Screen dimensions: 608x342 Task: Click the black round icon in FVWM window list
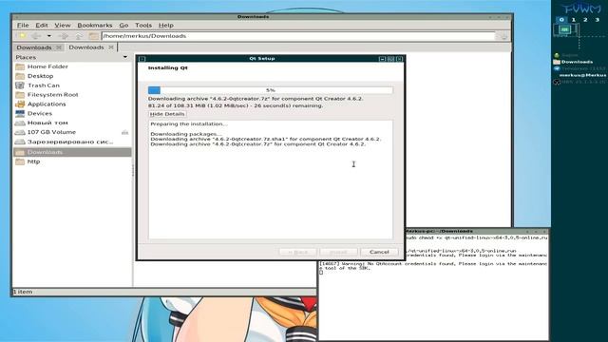click(557, 82)
